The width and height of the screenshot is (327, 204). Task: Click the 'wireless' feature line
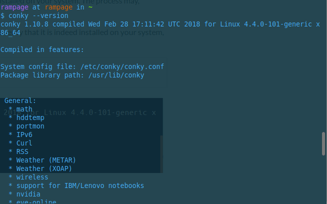coord(32,177)
